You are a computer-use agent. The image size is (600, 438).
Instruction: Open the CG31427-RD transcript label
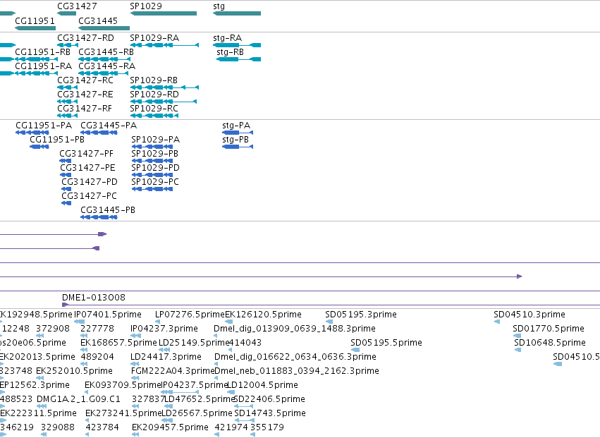pyautogui.click(x=85, y=38)
